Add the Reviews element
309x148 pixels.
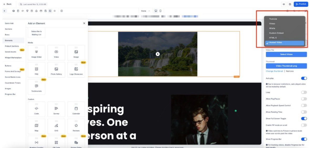(76, 126)
